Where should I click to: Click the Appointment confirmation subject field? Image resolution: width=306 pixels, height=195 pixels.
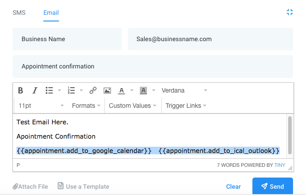(x=153, y=67)
